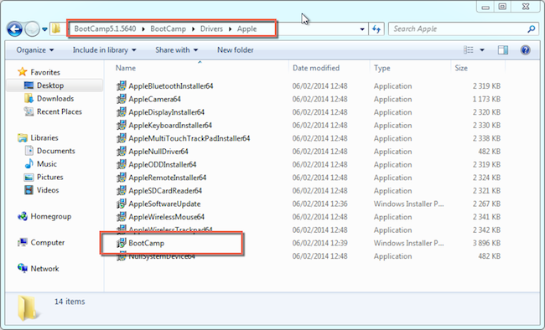Click the Refresh button

pos(376,29)
